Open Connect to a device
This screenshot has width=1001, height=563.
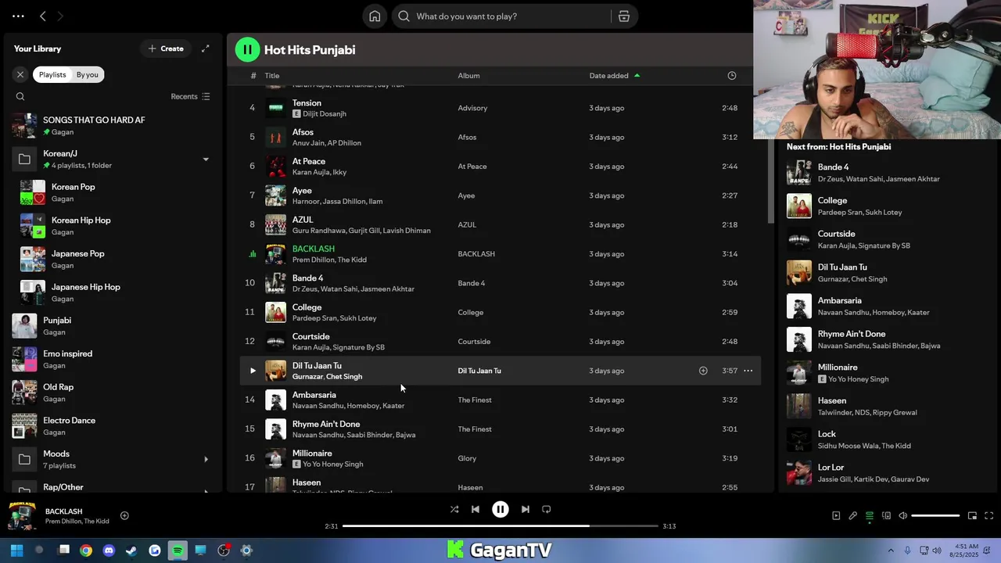[886, 516]
